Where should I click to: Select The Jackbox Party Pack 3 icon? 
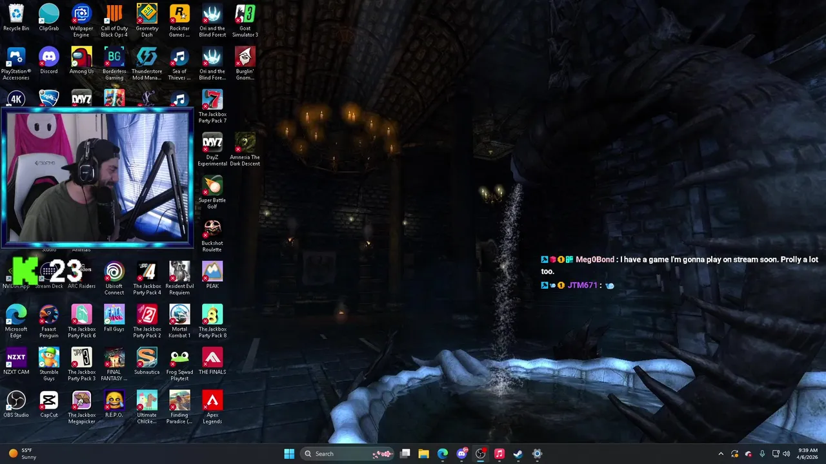[x=81, y=365]
